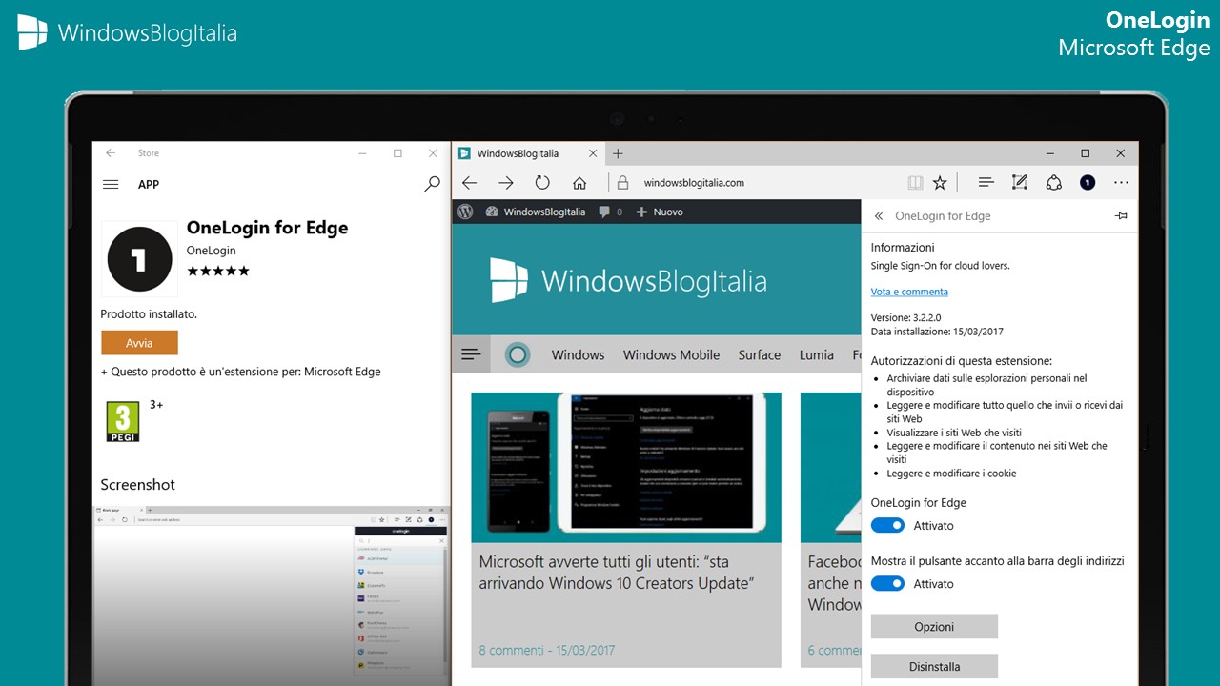This screenshot has height=686, width=1220.
Task: Add page to favorites with star
Action: coord(940,183)
